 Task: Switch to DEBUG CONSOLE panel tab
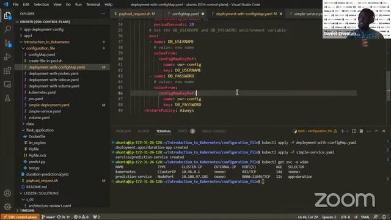214,131
